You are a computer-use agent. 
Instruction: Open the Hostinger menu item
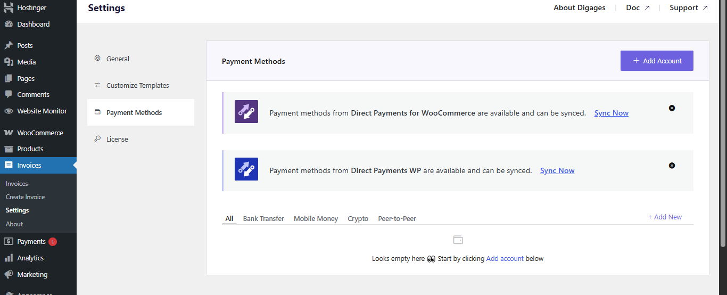38,8
